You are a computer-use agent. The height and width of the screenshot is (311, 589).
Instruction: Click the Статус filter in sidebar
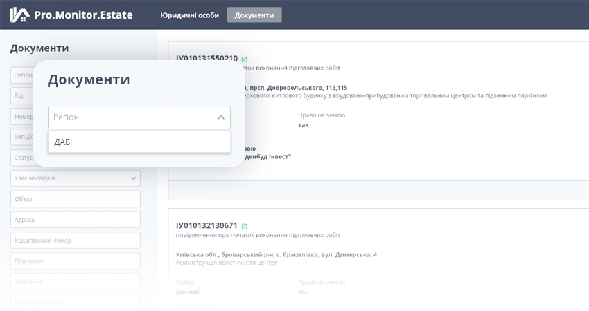21,158
